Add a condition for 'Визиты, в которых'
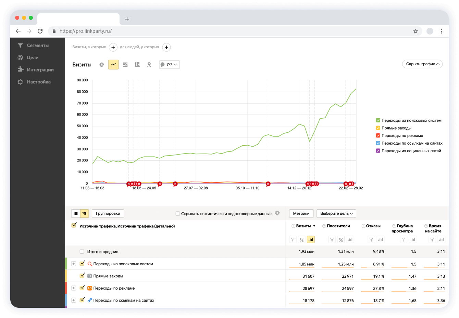 coord(113,47)
